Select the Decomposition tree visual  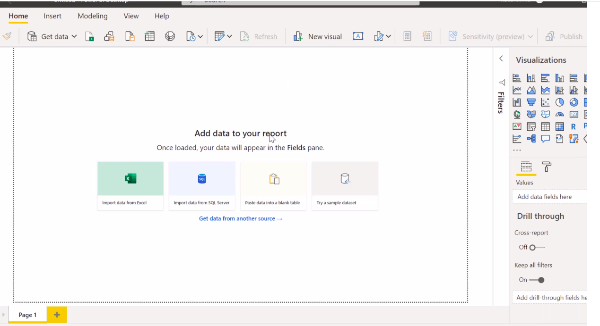pyautogui.click(x=531, y=139)
